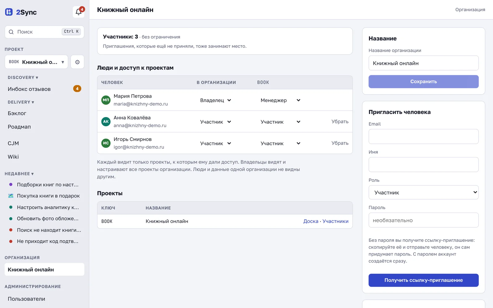Click the Название организации field
This screenshot has width=493, height=308.
[423, 63]
